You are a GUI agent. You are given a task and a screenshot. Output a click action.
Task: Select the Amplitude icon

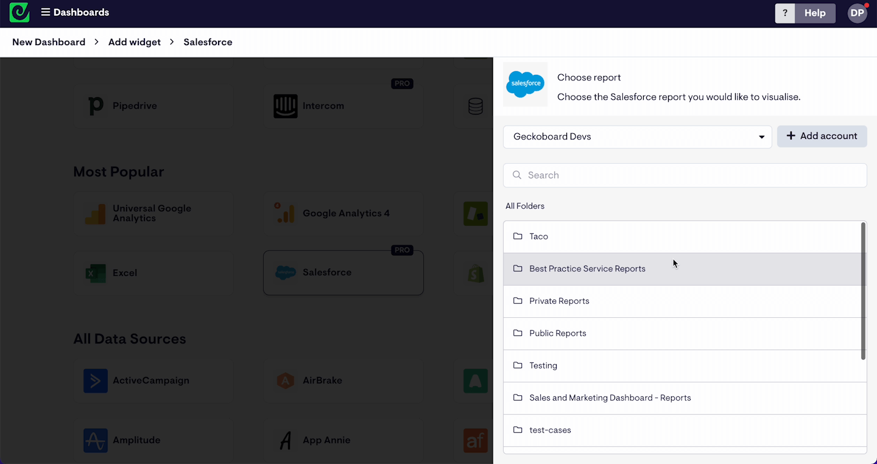click(96, 440)
